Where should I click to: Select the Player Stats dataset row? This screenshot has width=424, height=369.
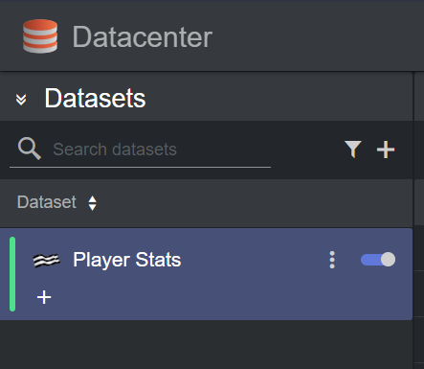pyautogui.click(x=206, y=274)
